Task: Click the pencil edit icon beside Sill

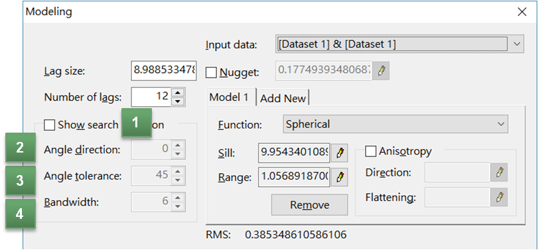Action: (x=340, y=153)
